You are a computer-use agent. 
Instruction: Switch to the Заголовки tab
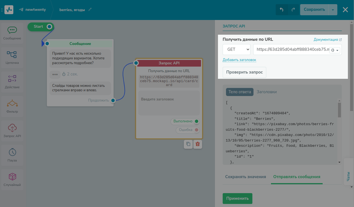pos(267,92)
